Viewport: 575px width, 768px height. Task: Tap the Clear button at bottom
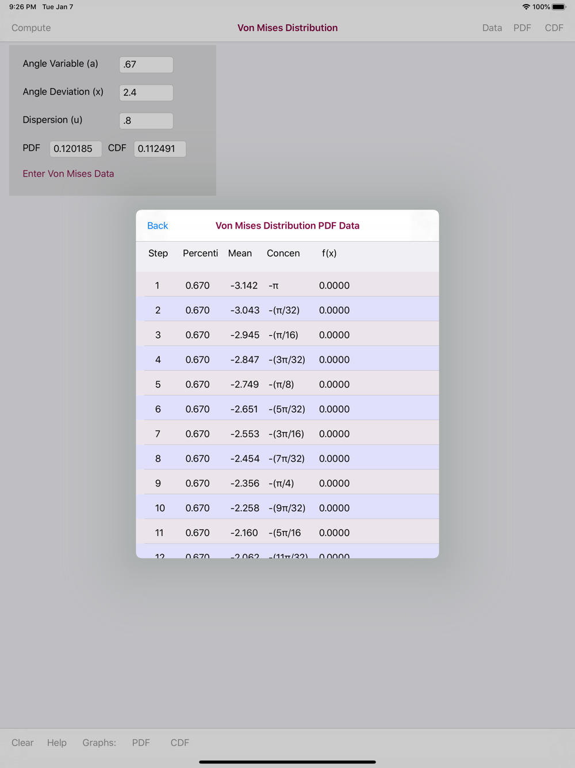click(x=22, y=743)
